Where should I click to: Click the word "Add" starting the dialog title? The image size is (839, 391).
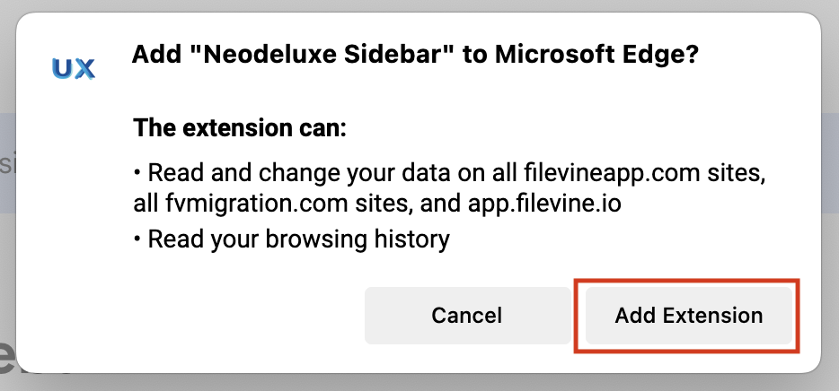152,56
